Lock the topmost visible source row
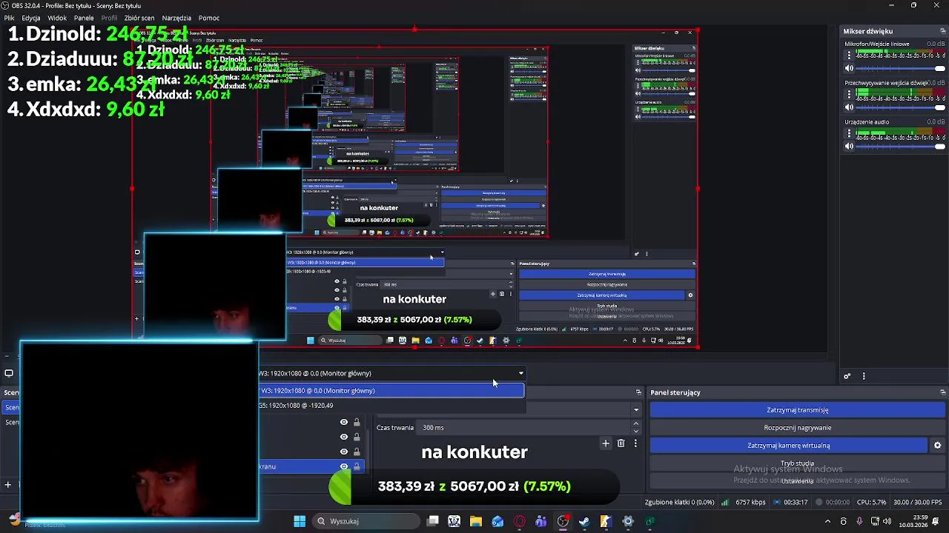The height and width of the screenshot is (533, 949). pyautogui.click(x=357, y=422)
